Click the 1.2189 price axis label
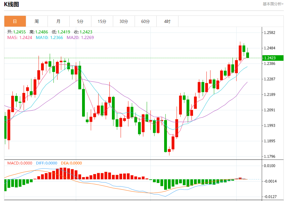This screenshot has height=201, width=286. coord(270,94)
